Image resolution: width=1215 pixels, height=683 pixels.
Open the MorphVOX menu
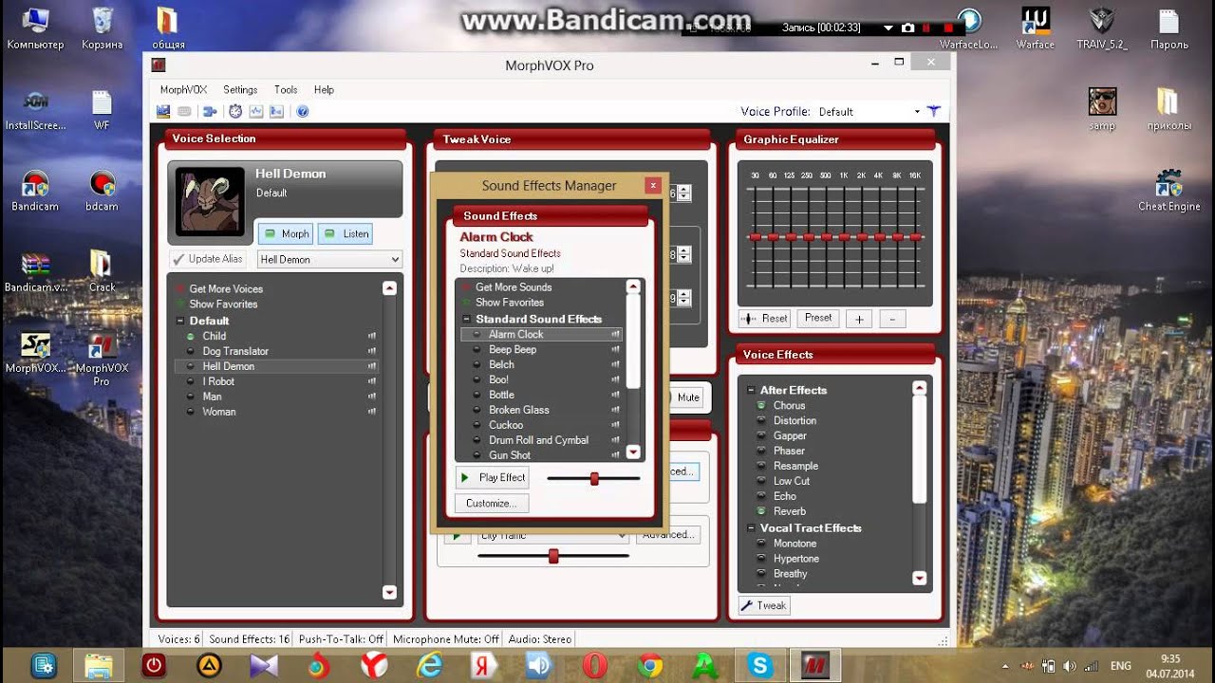[x=183, y=89]
